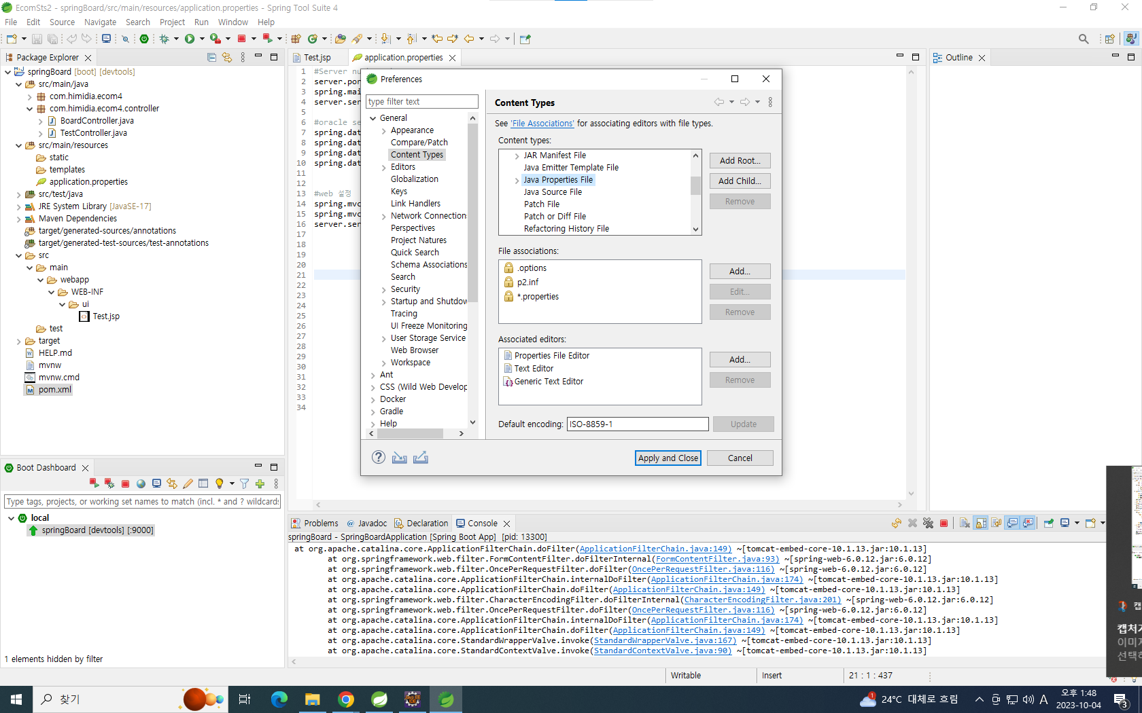Viewport: 1142px width, 713px height.
Task: Click the New wizard toolbar icon
Action: point(13,39)
